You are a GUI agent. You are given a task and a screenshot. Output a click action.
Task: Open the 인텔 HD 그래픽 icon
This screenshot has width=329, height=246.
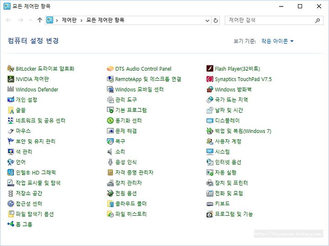tap(11, 173)
